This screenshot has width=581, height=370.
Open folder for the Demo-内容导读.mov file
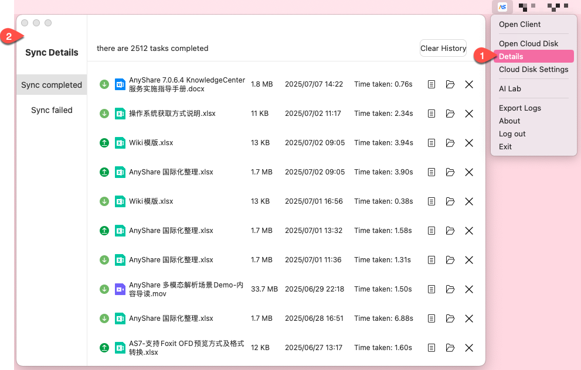coord(450,289)
